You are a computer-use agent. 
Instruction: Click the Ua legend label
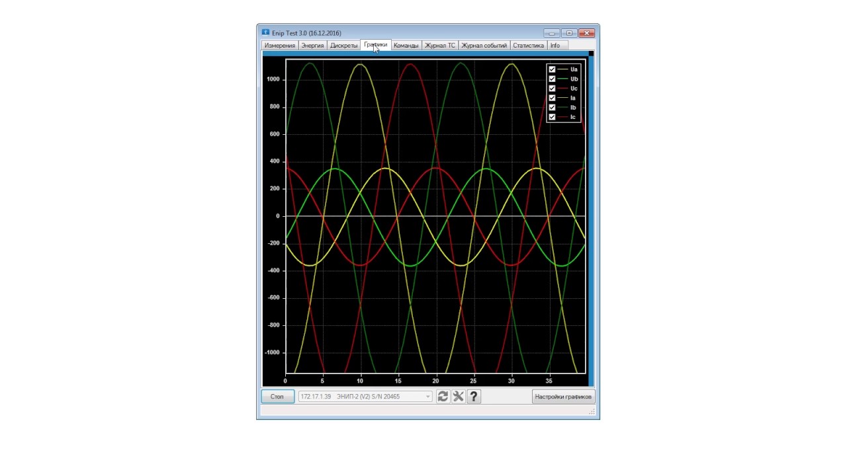(574, 69)
